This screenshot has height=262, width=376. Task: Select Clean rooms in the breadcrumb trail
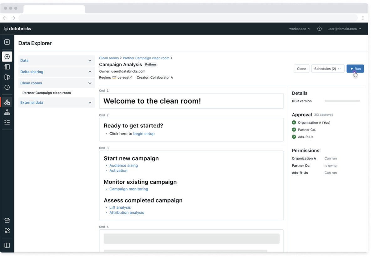click(x=109, y=58)
